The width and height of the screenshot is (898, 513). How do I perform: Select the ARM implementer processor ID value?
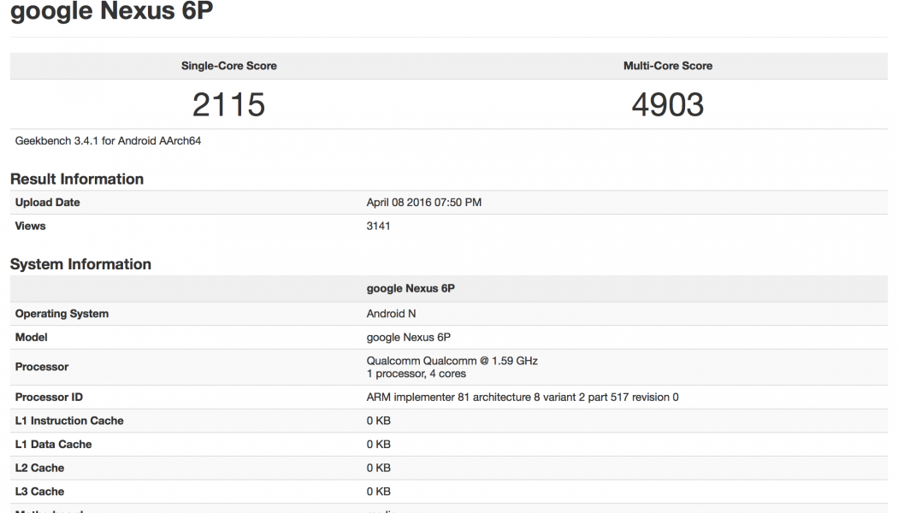[523, 398]
